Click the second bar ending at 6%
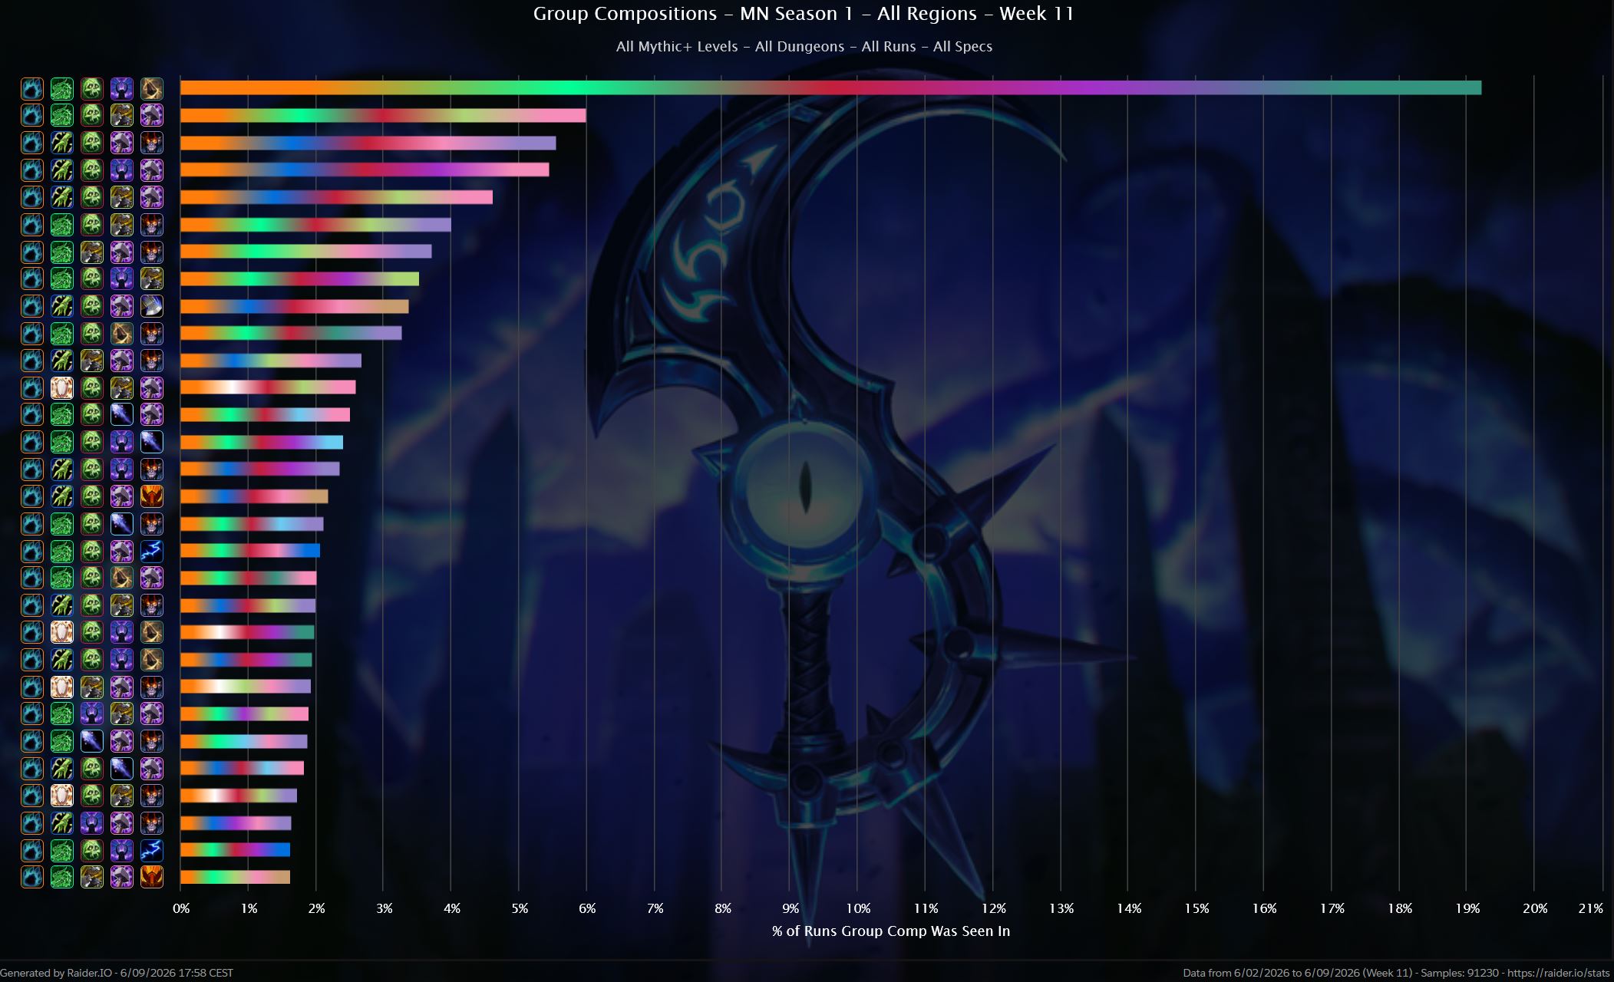The width and height of the screenshot is (1614, 982). [383, 115]
